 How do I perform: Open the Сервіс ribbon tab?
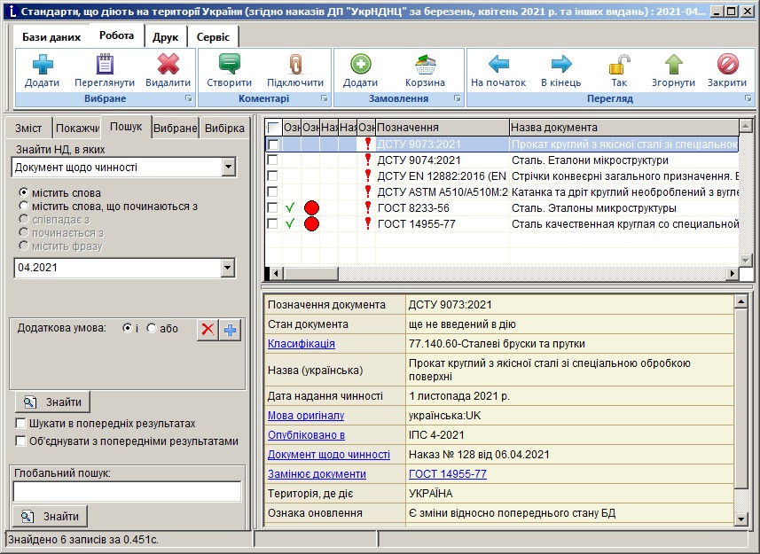coord(213,37)
